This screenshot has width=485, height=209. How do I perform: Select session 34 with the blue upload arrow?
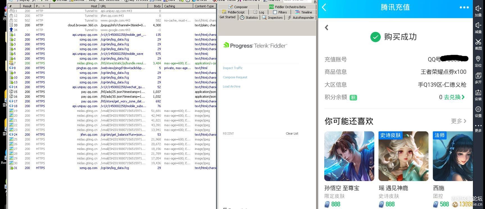tap(112, 30)
